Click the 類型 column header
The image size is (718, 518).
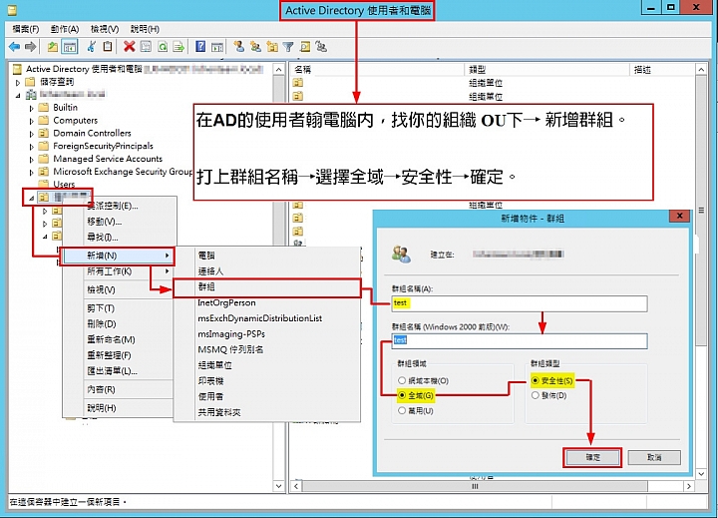coord(547,70)
